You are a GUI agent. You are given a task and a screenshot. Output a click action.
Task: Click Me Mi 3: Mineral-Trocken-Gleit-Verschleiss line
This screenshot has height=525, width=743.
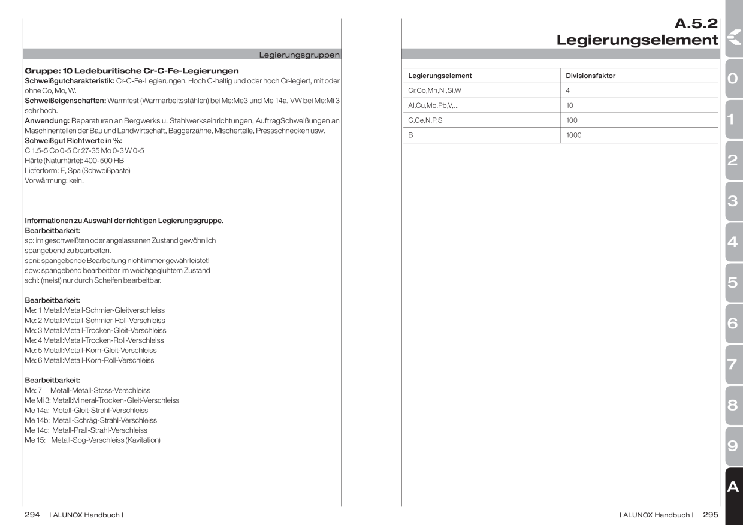[x=102, y=400]
